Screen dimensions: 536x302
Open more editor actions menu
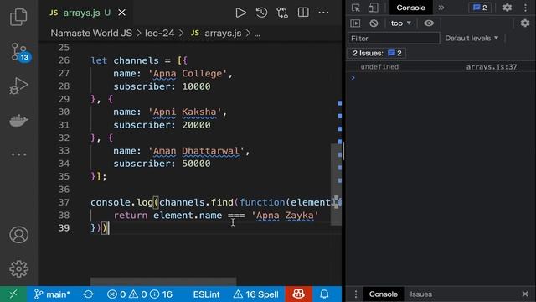[323, 13]
